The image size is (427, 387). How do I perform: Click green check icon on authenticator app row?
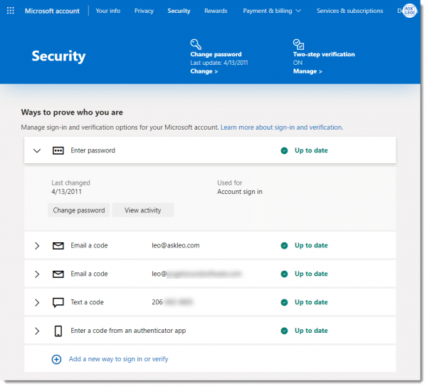284,331
